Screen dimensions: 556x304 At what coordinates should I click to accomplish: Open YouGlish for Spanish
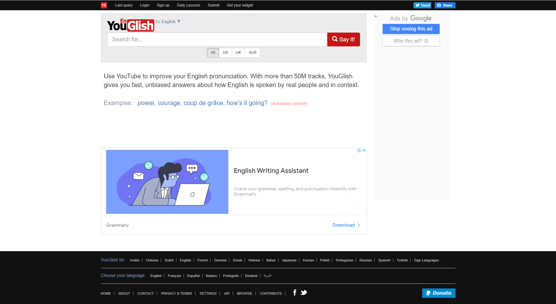(x=384, y=260)
